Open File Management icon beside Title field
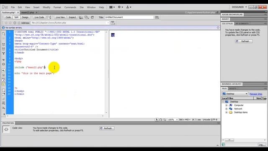268x151 pixels. [157, 17]
